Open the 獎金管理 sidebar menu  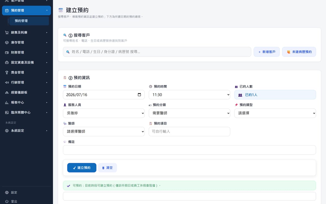[x=26, y=72]
